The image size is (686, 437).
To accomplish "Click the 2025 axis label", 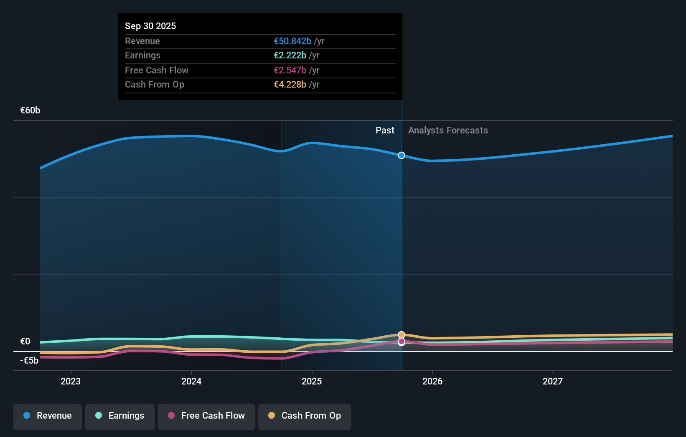I will 312,381.
